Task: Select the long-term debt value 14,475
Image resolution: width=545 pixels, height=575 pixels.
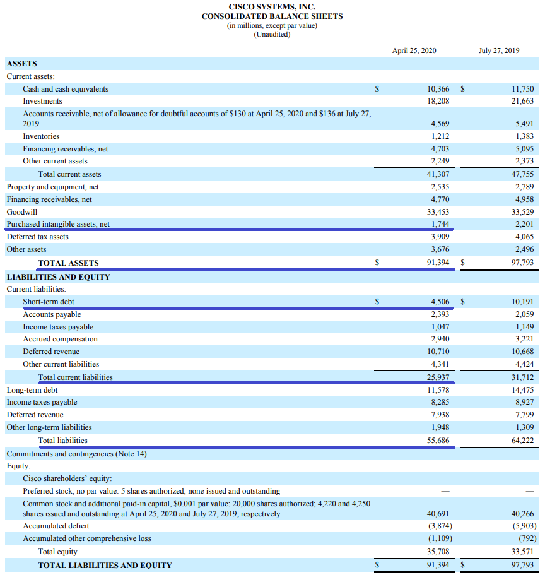Action: 523,390
